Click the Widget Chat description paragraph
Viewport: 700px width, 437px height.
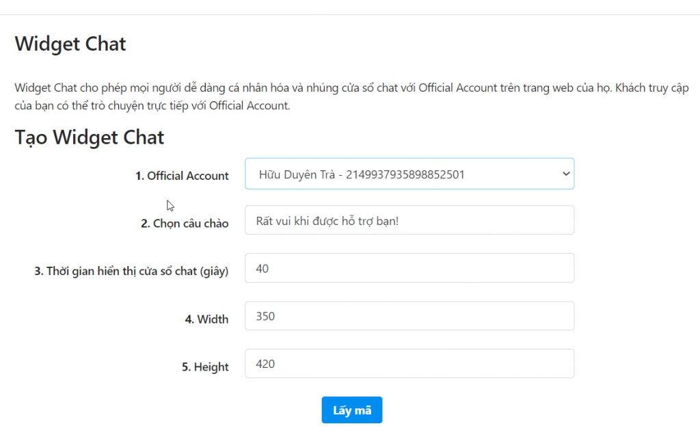point(352,96)
